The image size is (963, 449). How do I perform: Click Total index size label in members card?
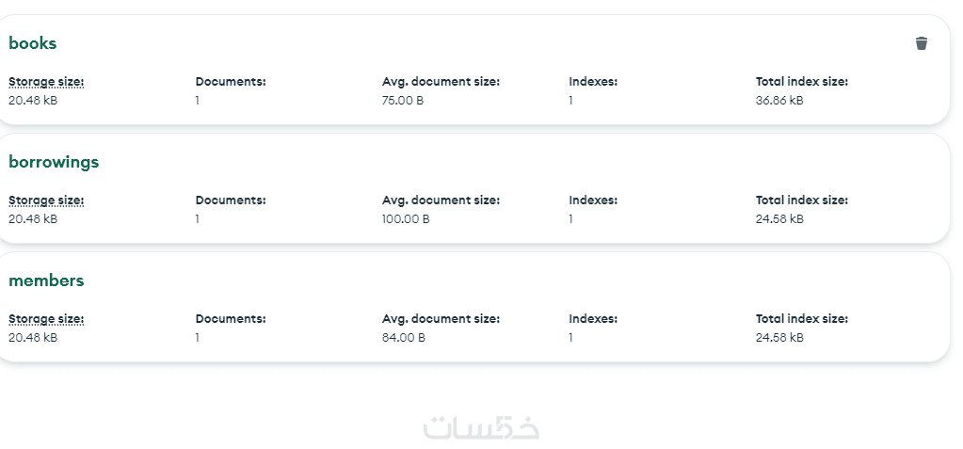[802, 319]
